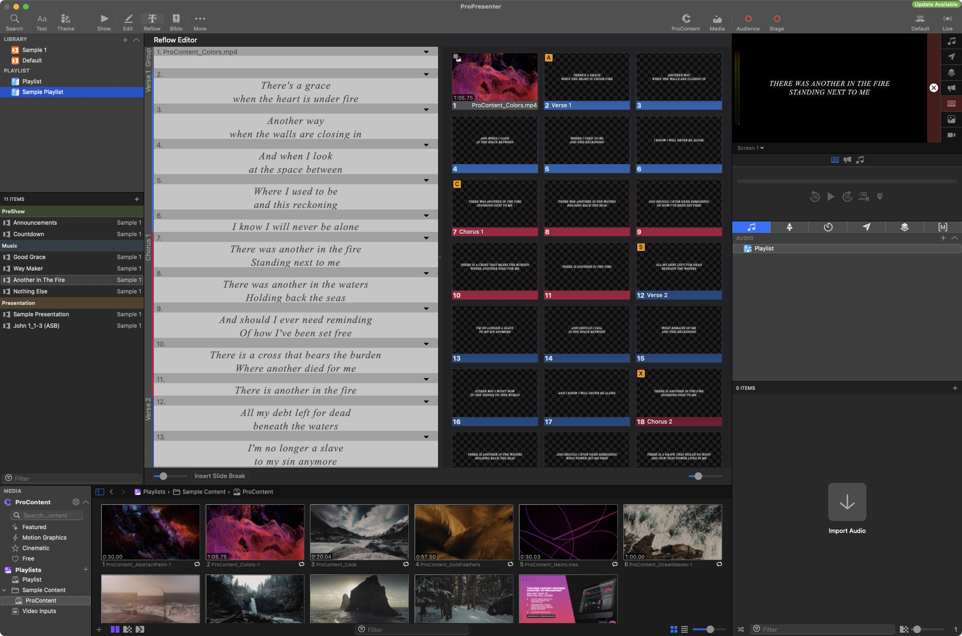Open Another In The Fire playlist item

39,280
